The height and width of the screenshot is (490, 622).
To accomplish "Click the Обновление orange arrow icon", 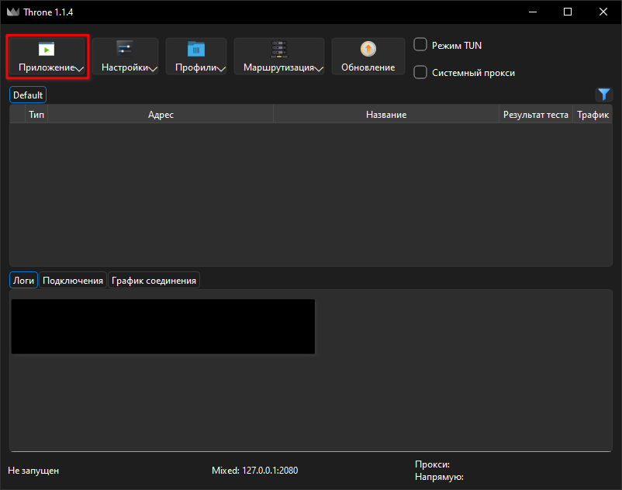I will [x=368, y=49].
